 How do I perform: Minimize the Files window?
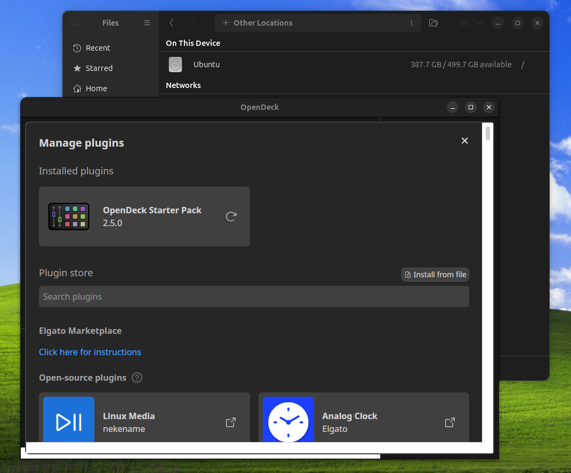click(498, 23)
